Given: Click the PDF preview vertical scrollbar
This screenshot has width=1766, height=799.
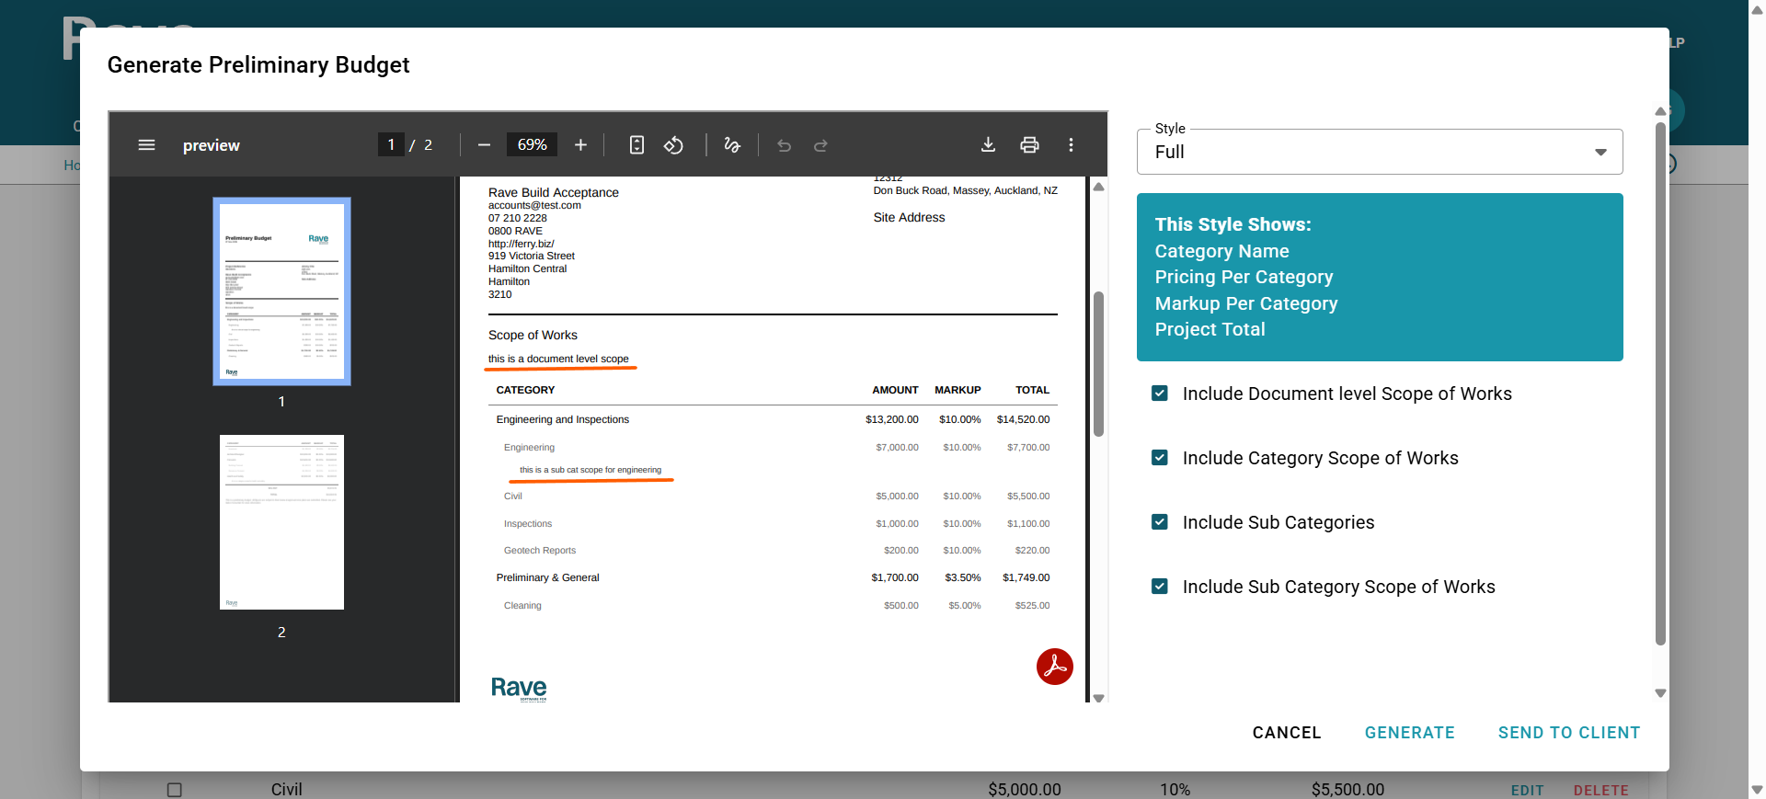Looking at the screenshot, I should 1098,365.
